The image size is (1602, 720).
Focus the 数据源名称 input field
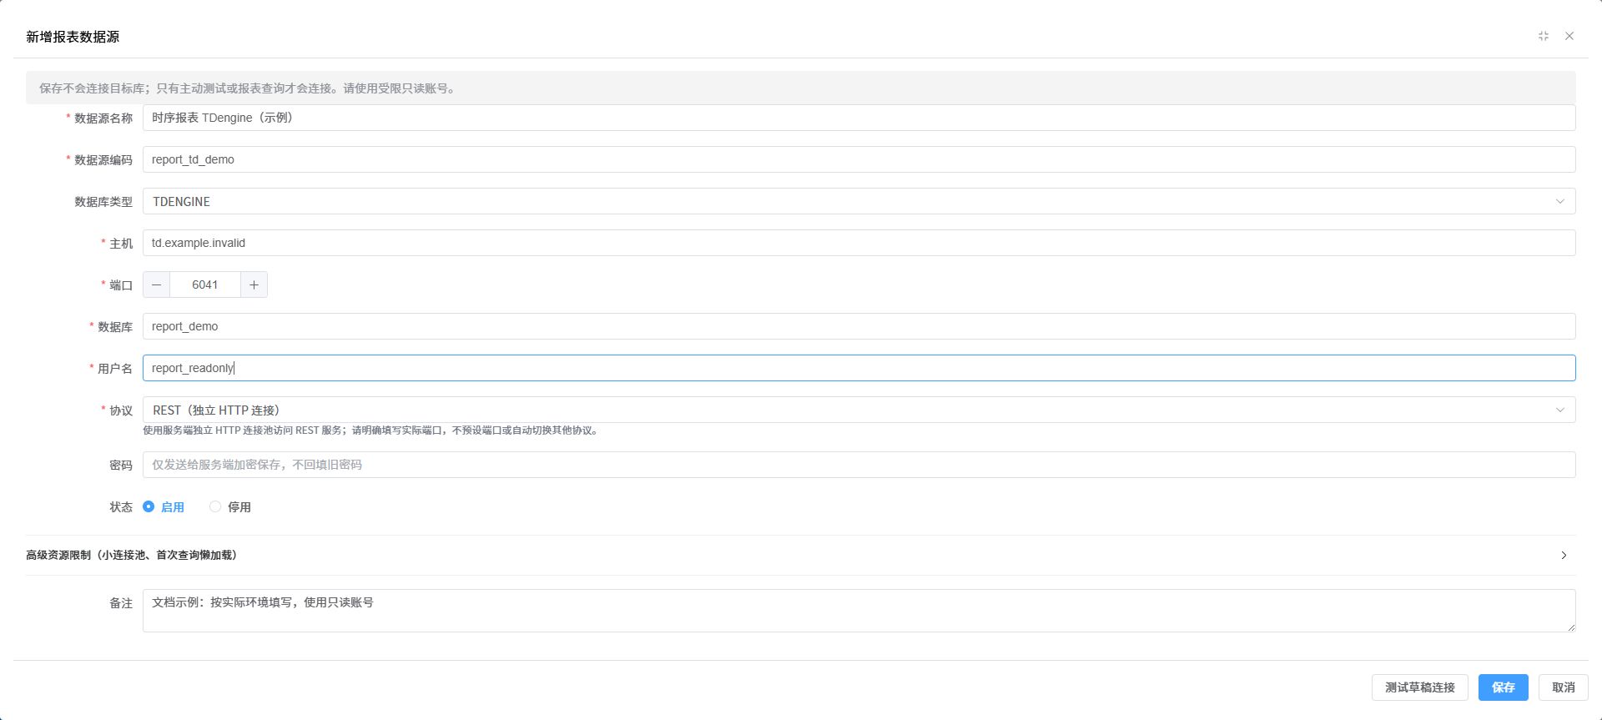click(859, 118)
